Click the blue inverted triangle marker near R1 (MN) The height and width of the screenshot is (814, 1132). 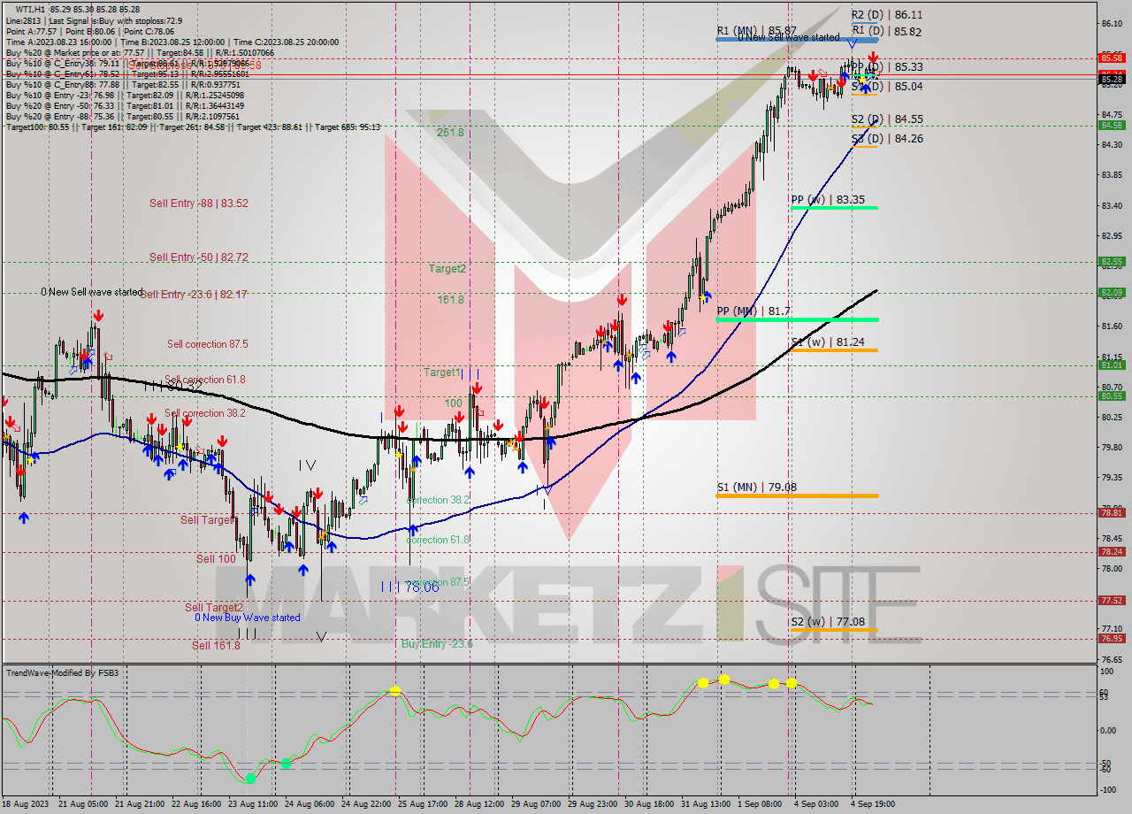(x=851, y=43)
